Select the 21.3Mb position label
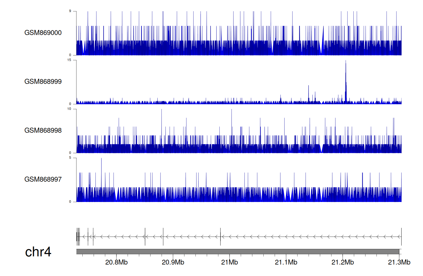Image resolution: width=423 pixels, height=276 pixels. tap(399, 262)
